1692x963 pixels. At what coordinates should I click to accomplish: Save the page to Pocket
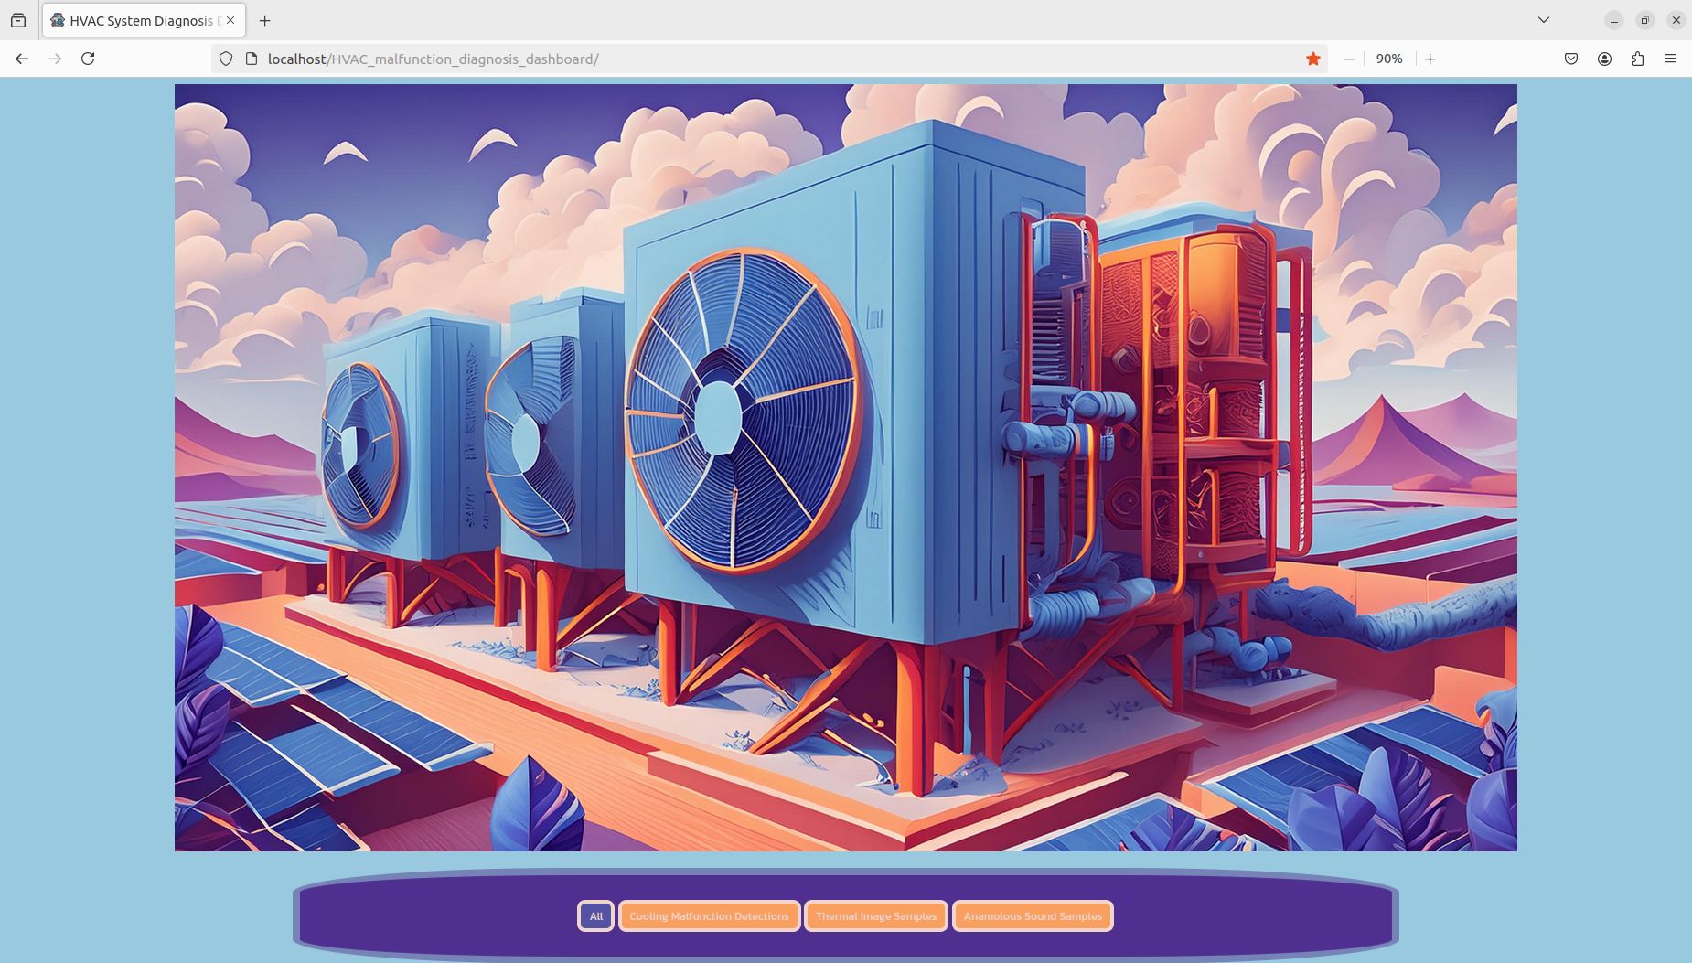[1571, 58]
